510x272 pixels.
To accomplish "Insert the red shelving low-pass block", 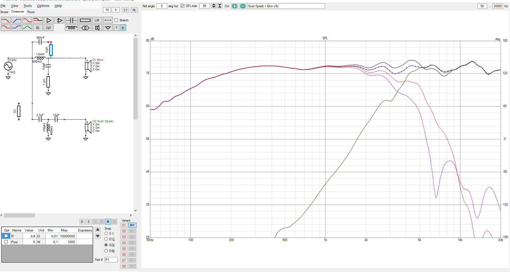I will pyautogui.click(x=6, y=28).
